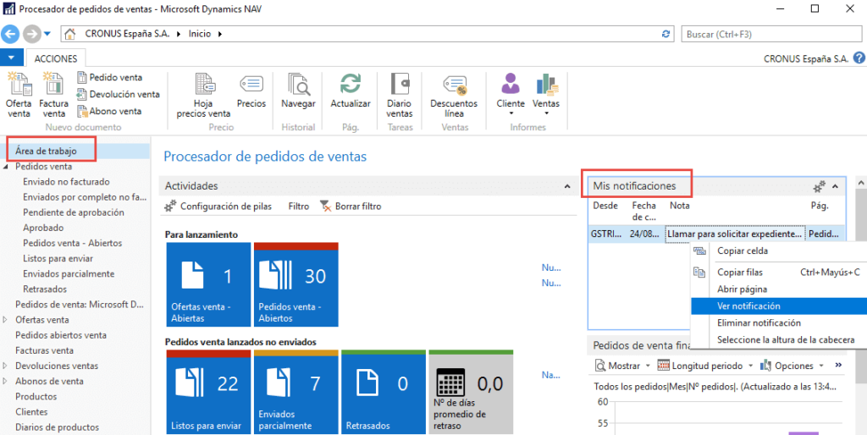
Task: Open Nº de días promedio de retraso tile
Action: pyautogui.click(x=471, y=392)
